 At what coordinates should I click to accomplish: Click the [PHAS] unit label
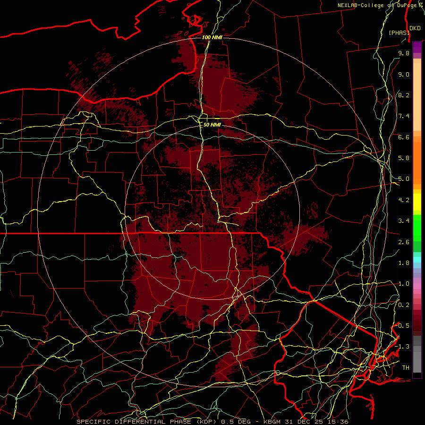[x=399, y=33]
